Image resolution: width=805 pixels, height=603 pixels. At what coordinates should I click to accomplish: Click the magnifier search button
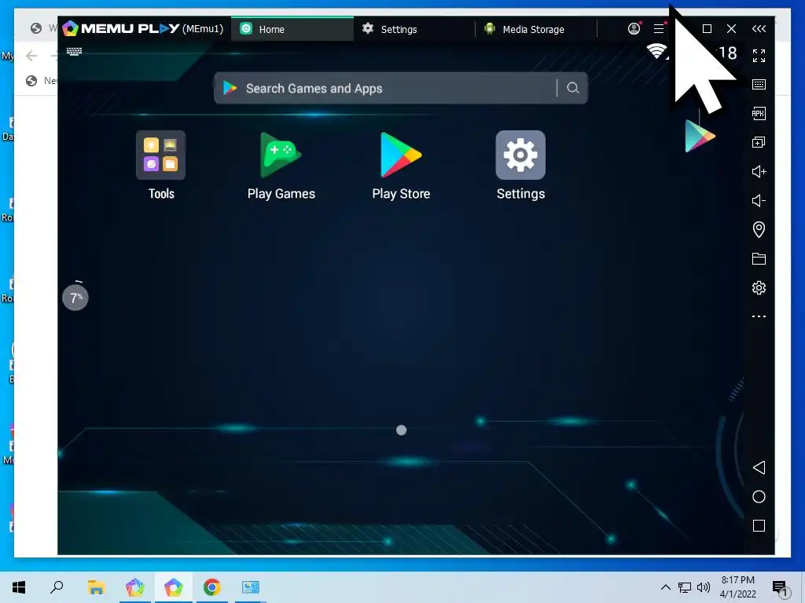pos(573,88)
